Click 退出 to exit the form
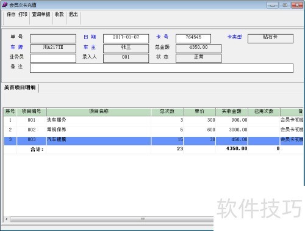 [73, 15]
